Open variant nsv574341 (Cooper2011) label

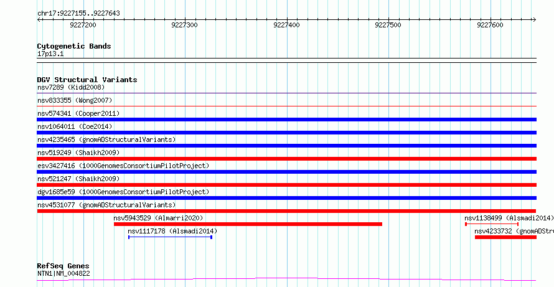click(78, 113)
